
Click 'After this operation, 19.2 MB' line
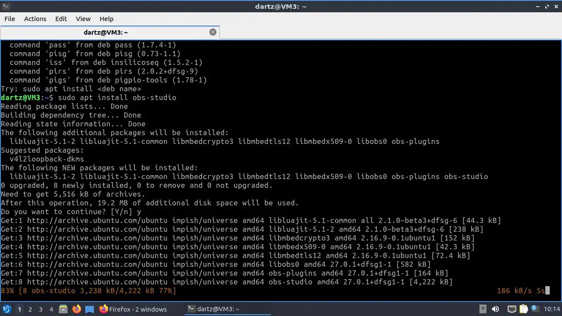[x=150, y=203]
